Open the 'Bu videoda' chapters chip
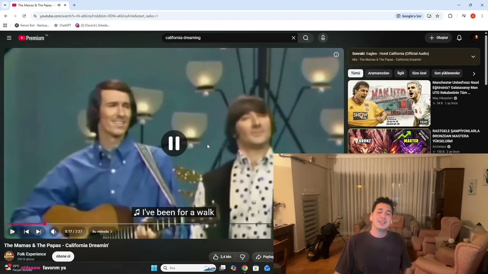 coord(102,231)
